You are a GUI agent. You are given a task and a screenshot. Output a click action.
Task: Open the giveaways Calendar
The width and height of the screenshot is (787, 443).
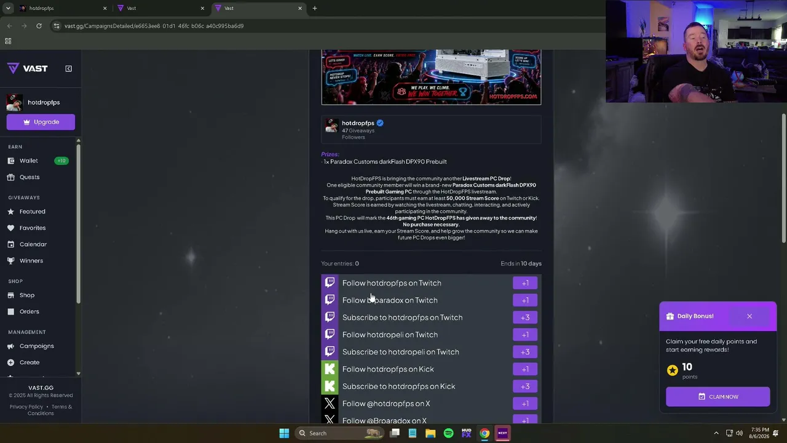[33, 244]
